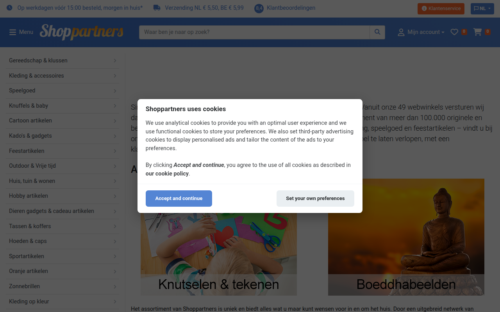The width and height of the screenshot is (500, 312).
Task: Open Zonnebrillen category
Action: 62,286
